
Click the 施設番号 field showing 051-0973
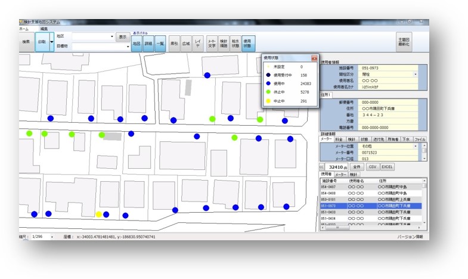388,68
